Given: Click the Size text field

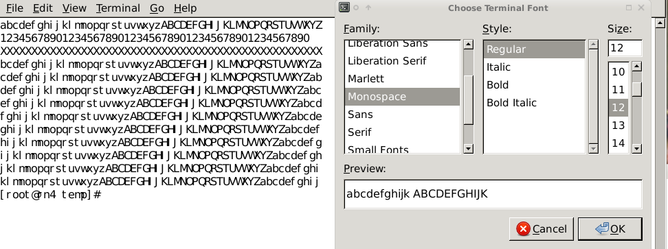Looking at the screenshot, I should click(625, 48).
